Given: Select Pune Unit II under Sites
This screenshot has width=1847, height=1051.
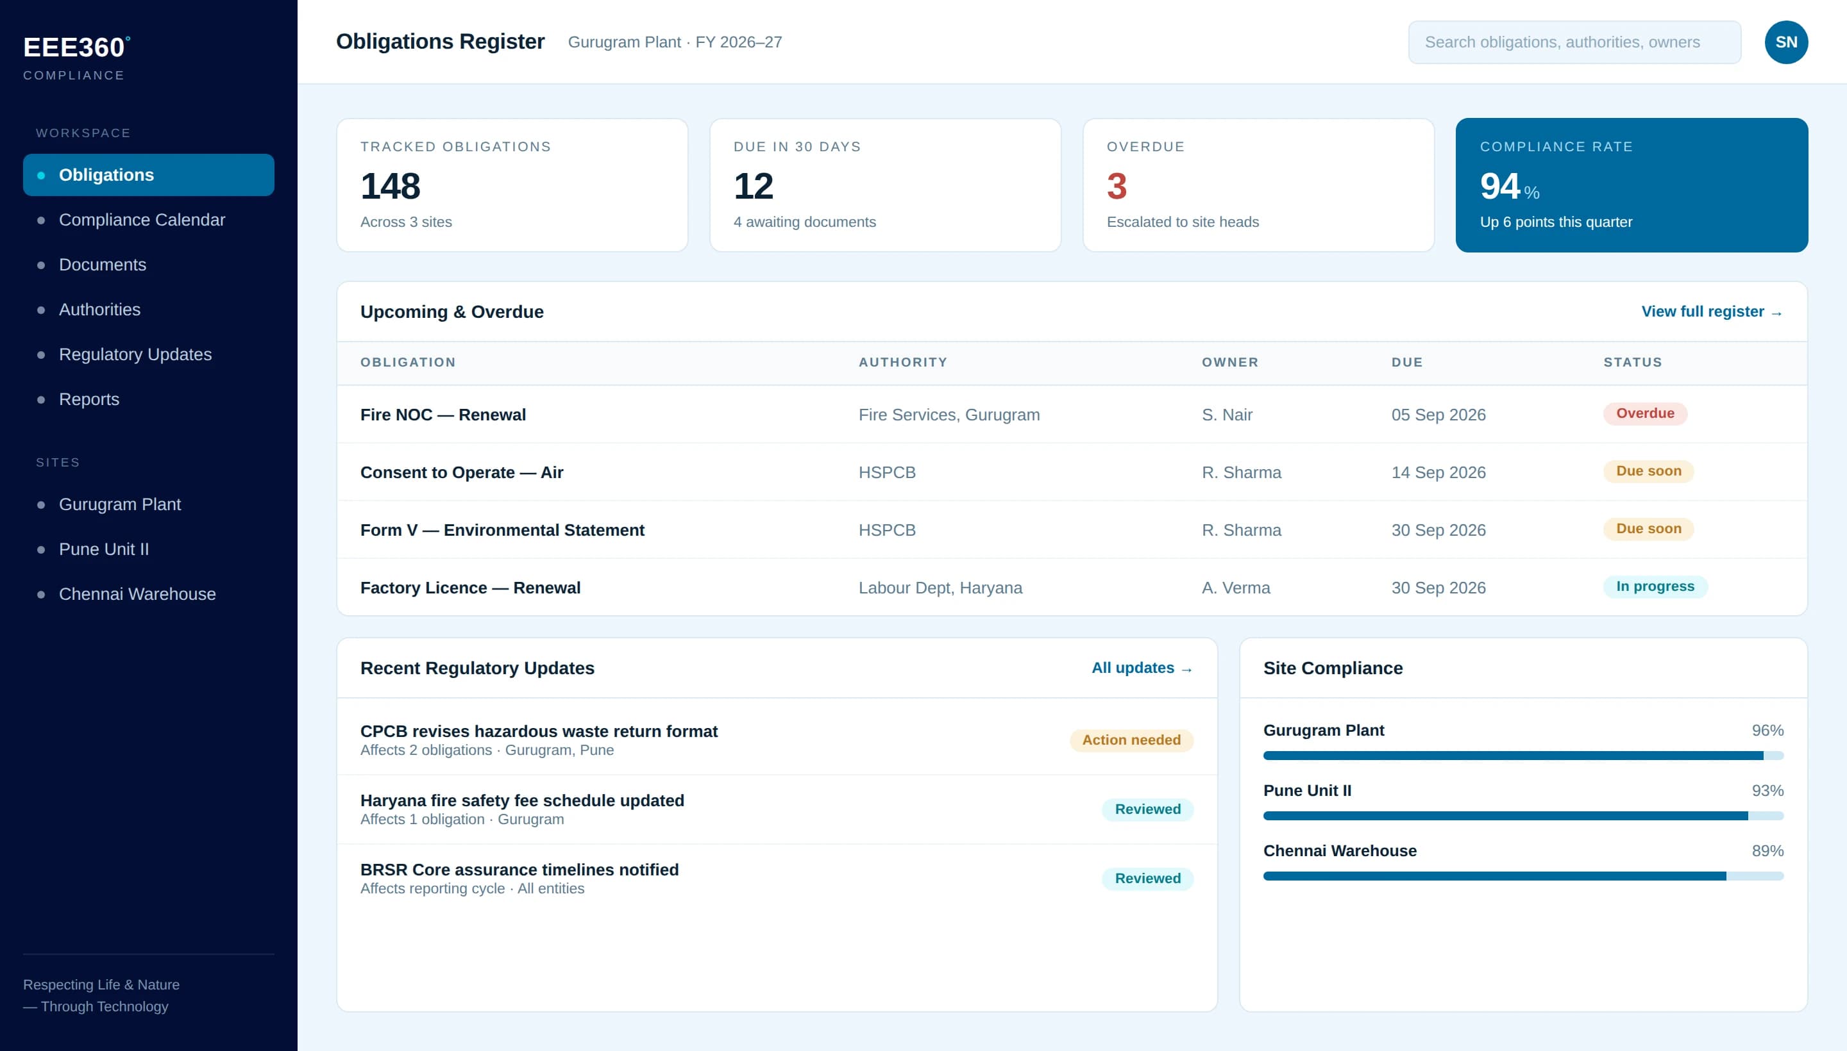Looking at the screenshot, I should click(148, 549).
